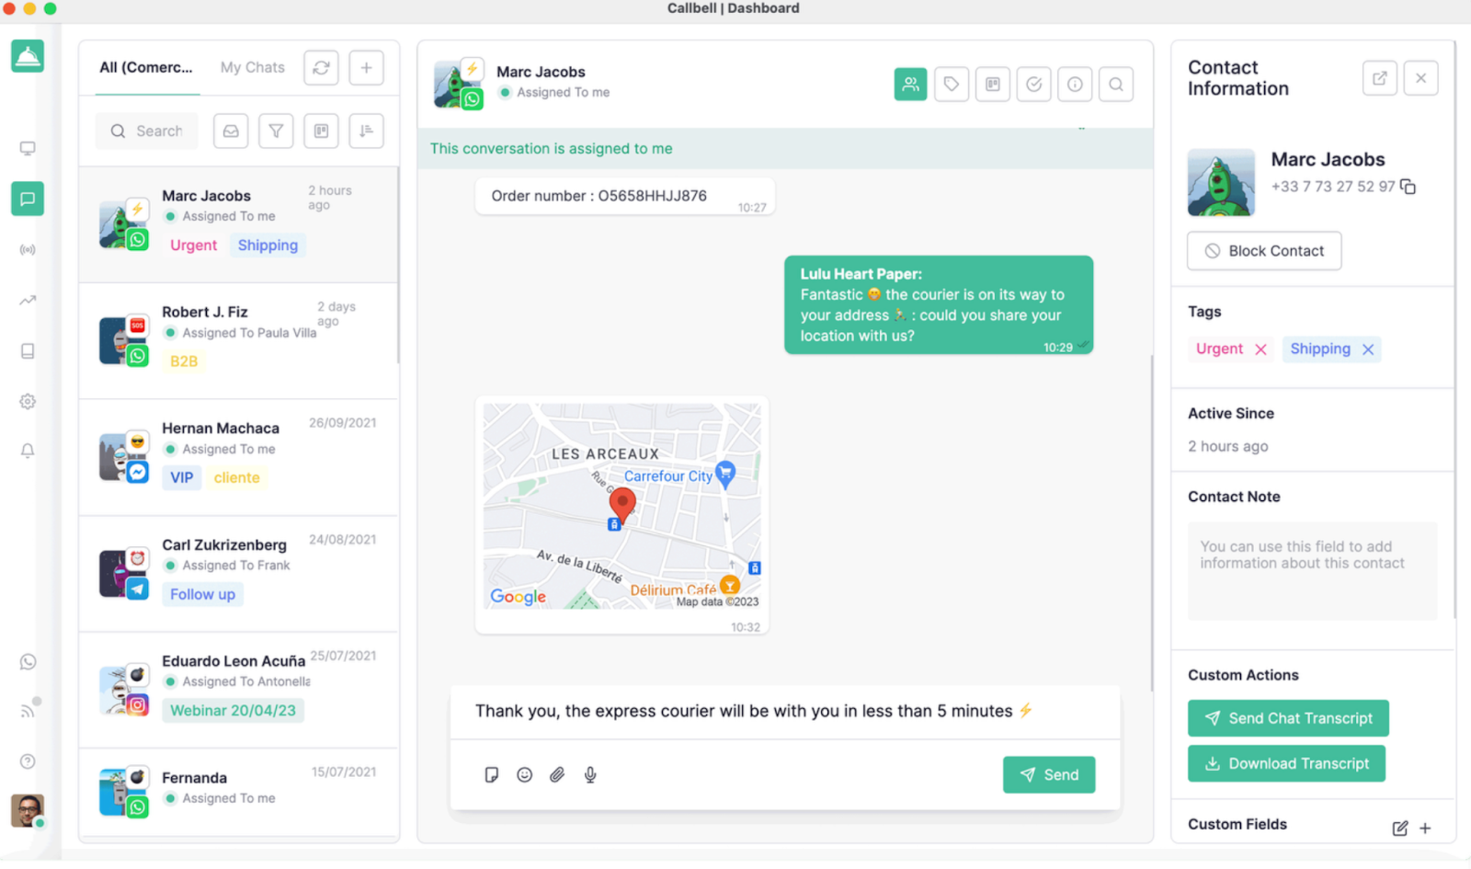Copy Marc Jacobs phone number icon
The width and height of the screenshot is (1471, 869).
coord(1408,187)
